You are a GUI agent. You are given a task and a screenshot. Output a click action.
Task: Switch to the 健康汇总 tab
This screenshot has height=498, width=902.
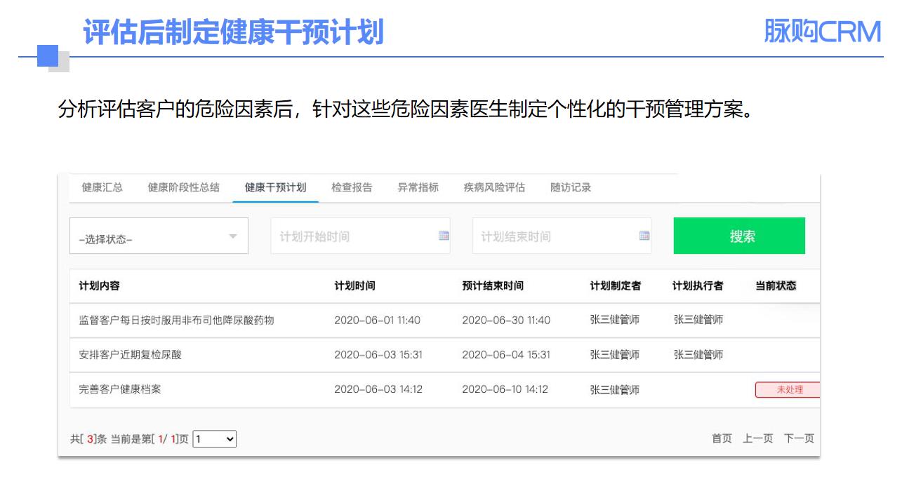click(x=102, y=188)
